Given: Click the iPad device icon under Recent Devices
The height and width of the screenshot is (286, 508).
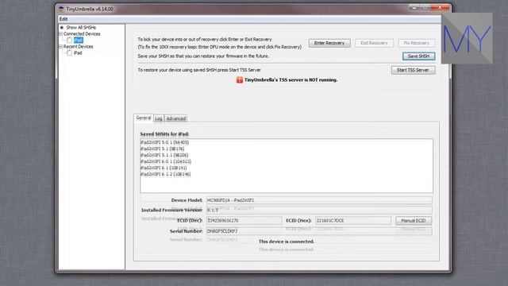Looking at the screenshot, I should click(69, 53).
